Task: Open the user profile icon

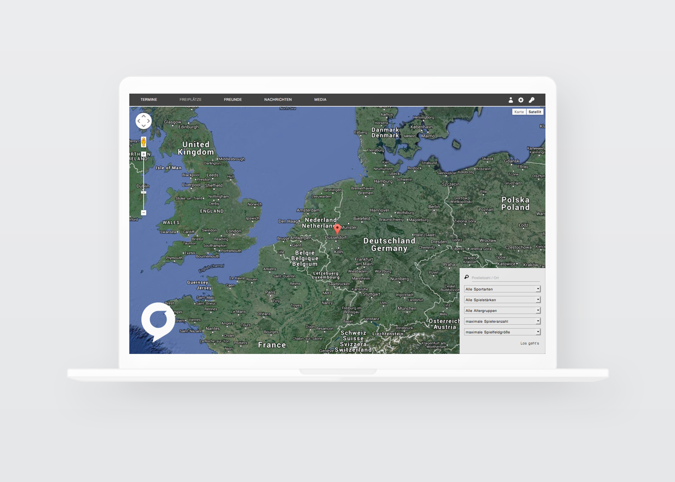Action: 510,100
